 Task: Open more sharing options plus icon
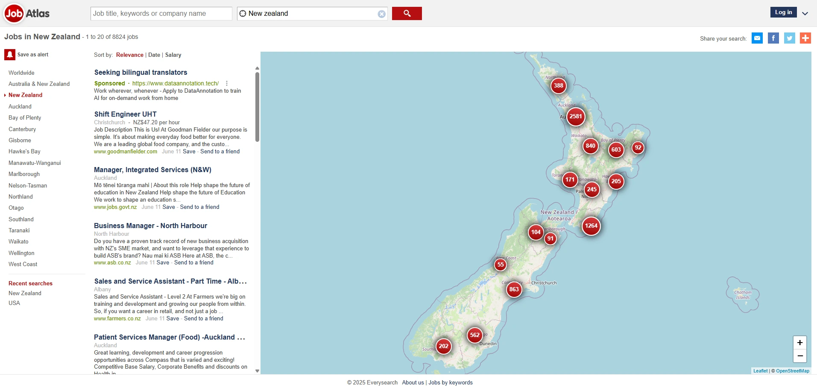(x=805, y=38)
